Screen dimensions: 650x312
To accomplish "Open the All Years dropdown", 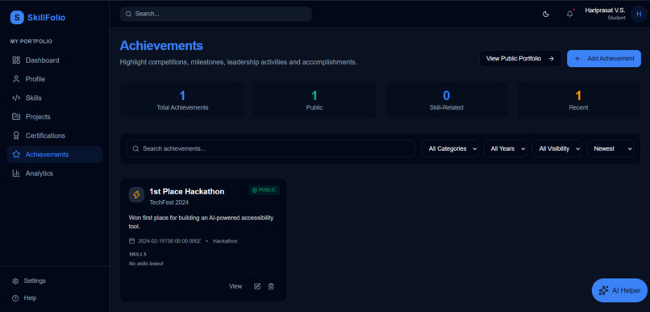I will [506, 148].
